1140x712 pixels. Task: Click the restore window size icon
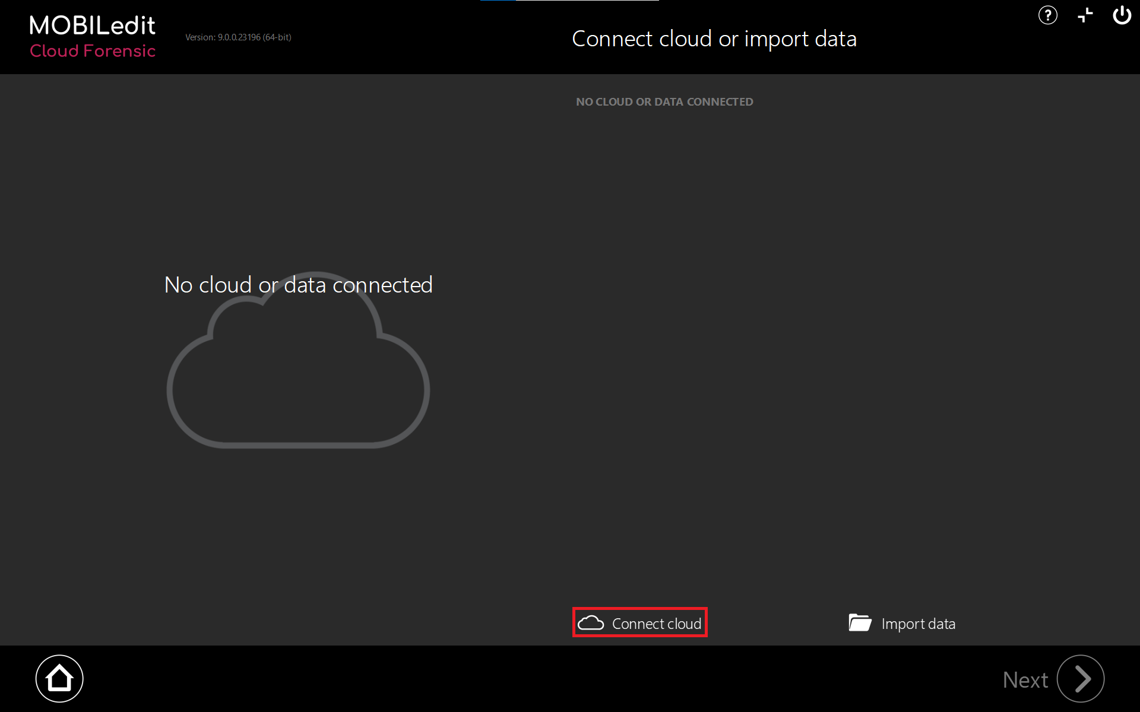click(1085, 15)
